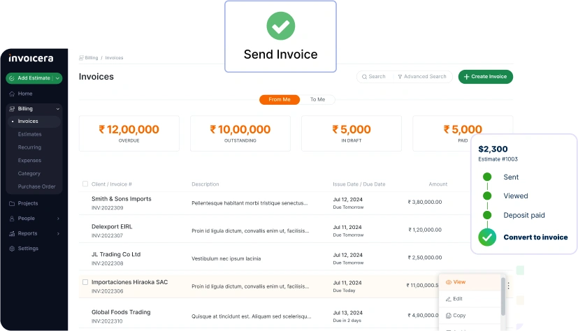The height and width of the screenshot is (331, 578).
Task: Switch to the To Me toggle
Action: [x=317, y=99]
